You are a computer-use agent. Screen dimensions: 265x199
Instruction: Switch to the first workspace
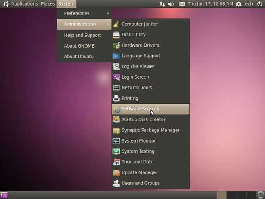tap(221, 195)
